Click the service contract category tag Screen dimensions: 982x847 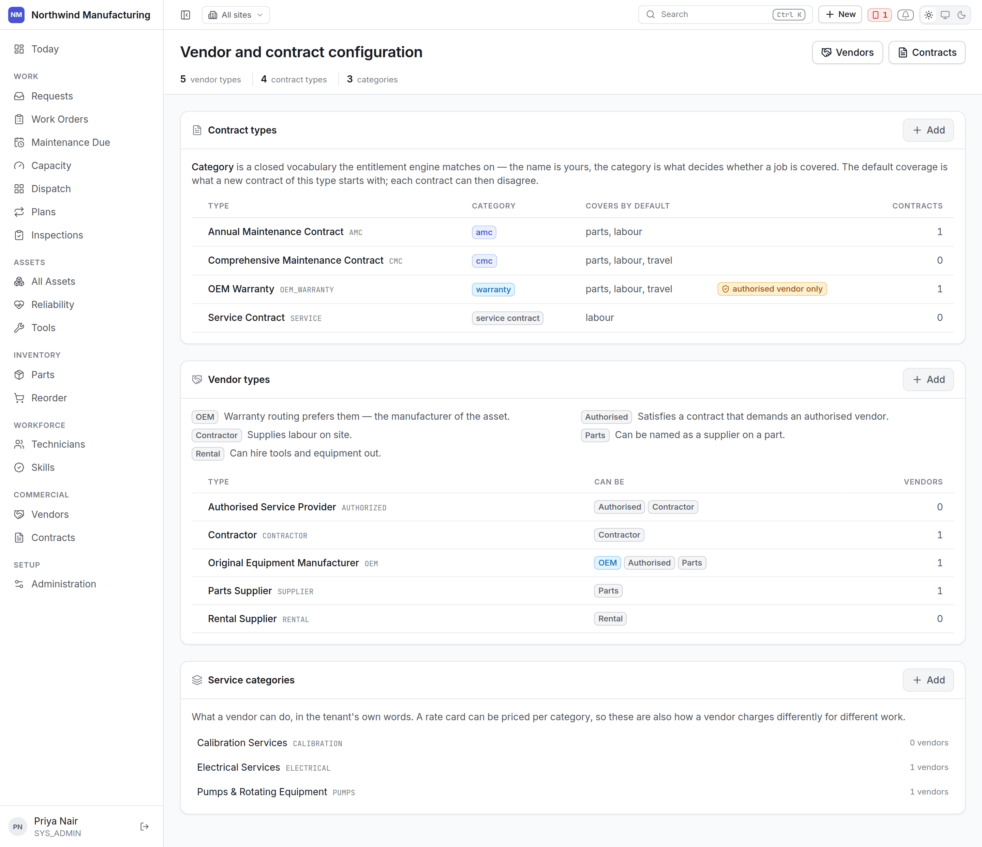click(507, 318)
